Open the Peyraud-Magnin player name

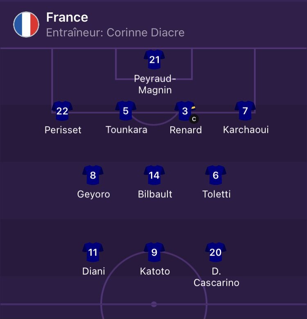point(154,84)
